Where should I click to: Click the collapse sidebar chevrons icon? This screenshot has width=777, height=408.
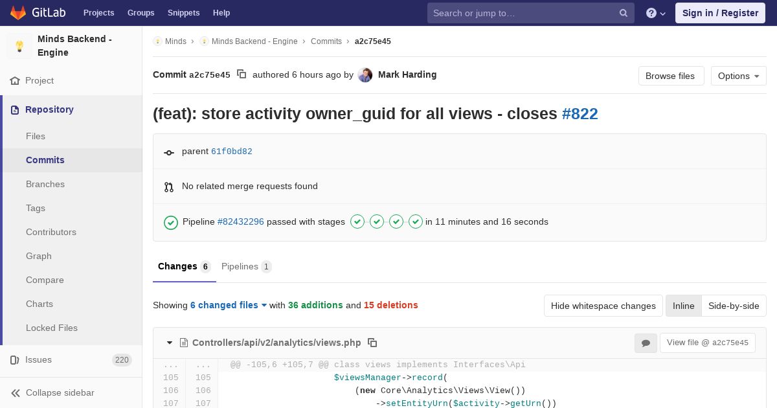15,393
